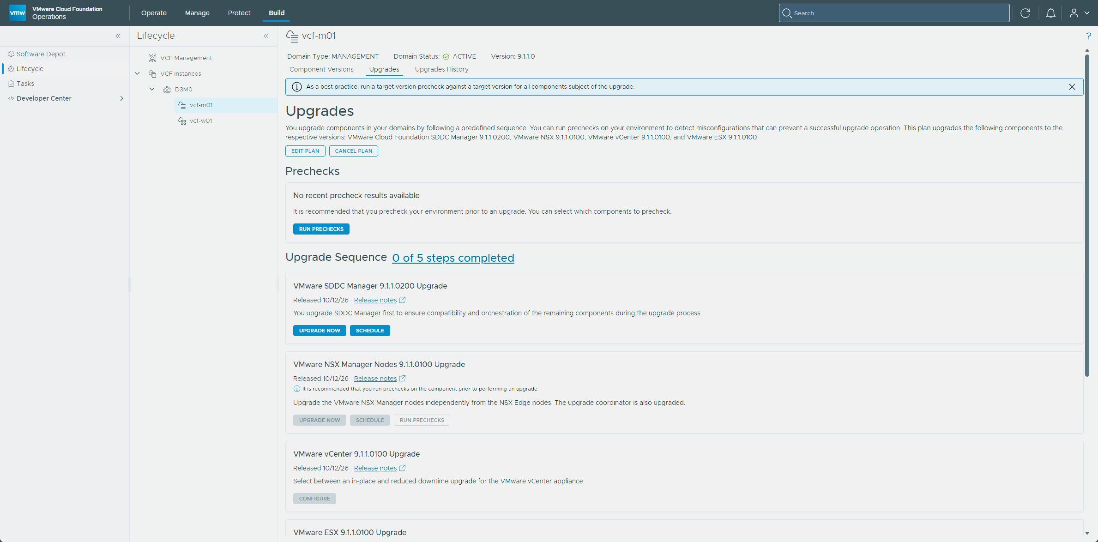Image resolution: width=1098 pixels, height=542 pixels.
Task: Click into the Search field
Action: point(894,13)
